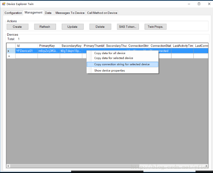Viewport: 213px width, 173px height.
Task: Open the Configuration tab
Action: click(x=13, y=13)
